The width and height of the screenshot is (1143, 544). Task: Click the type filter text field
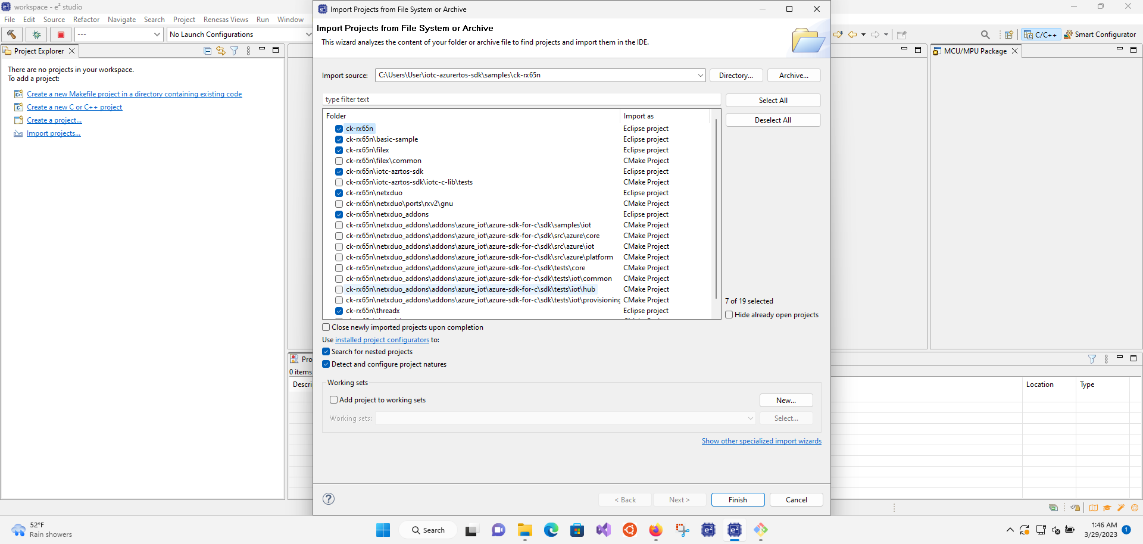coord(521,99)
